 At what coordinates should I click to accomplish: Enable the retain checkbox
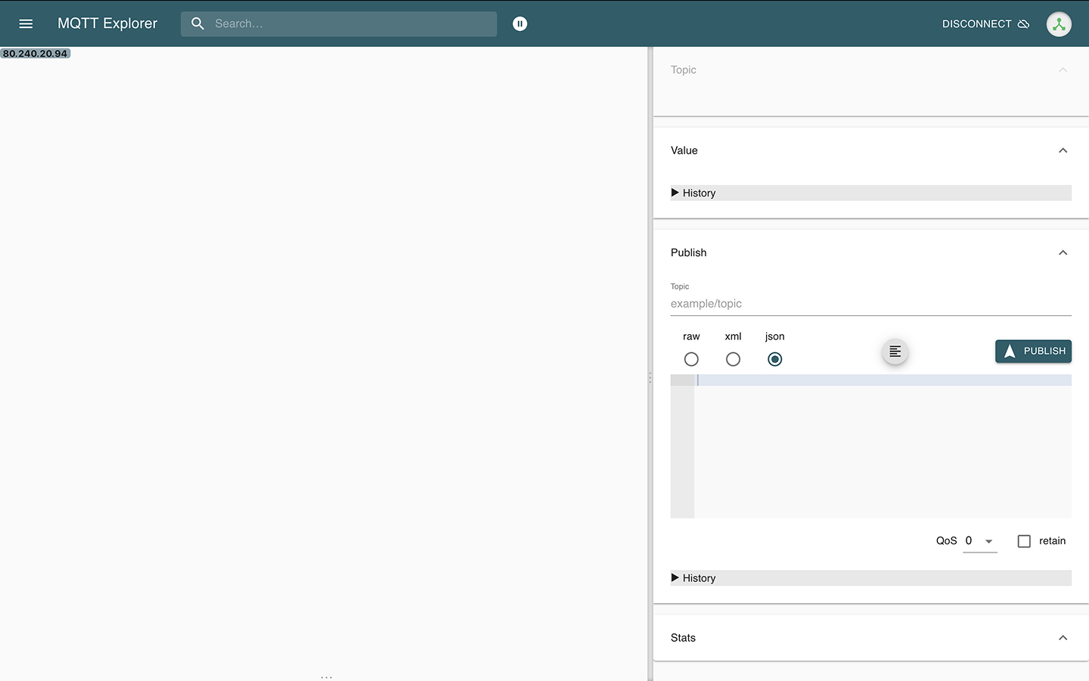click(x=1024, y=540)
